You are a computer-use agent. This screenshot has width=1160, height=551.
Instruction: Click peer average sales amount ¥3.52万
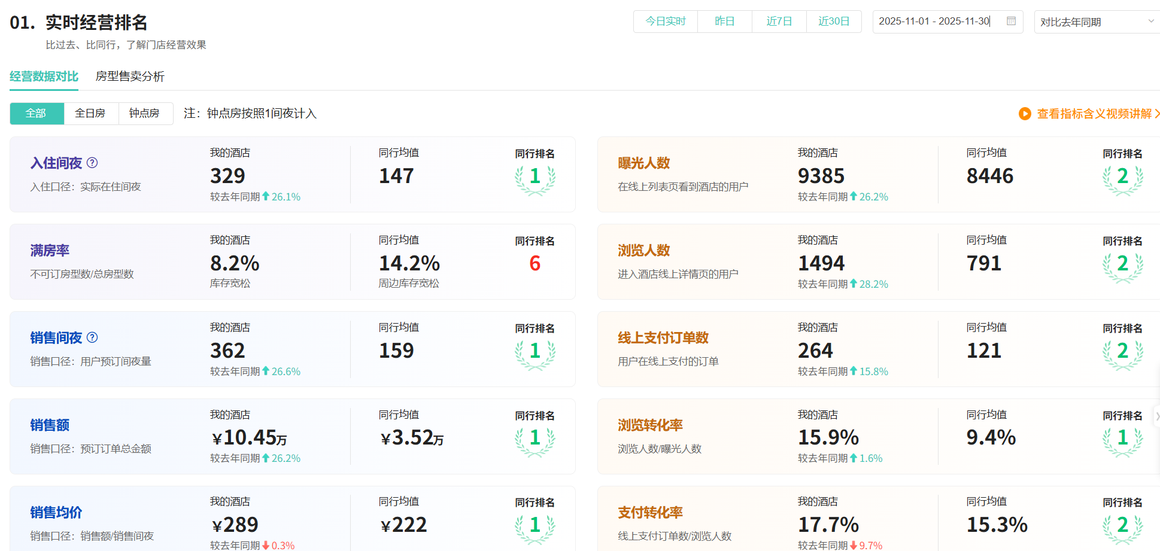pyautogui.click(x=412, y=438)
